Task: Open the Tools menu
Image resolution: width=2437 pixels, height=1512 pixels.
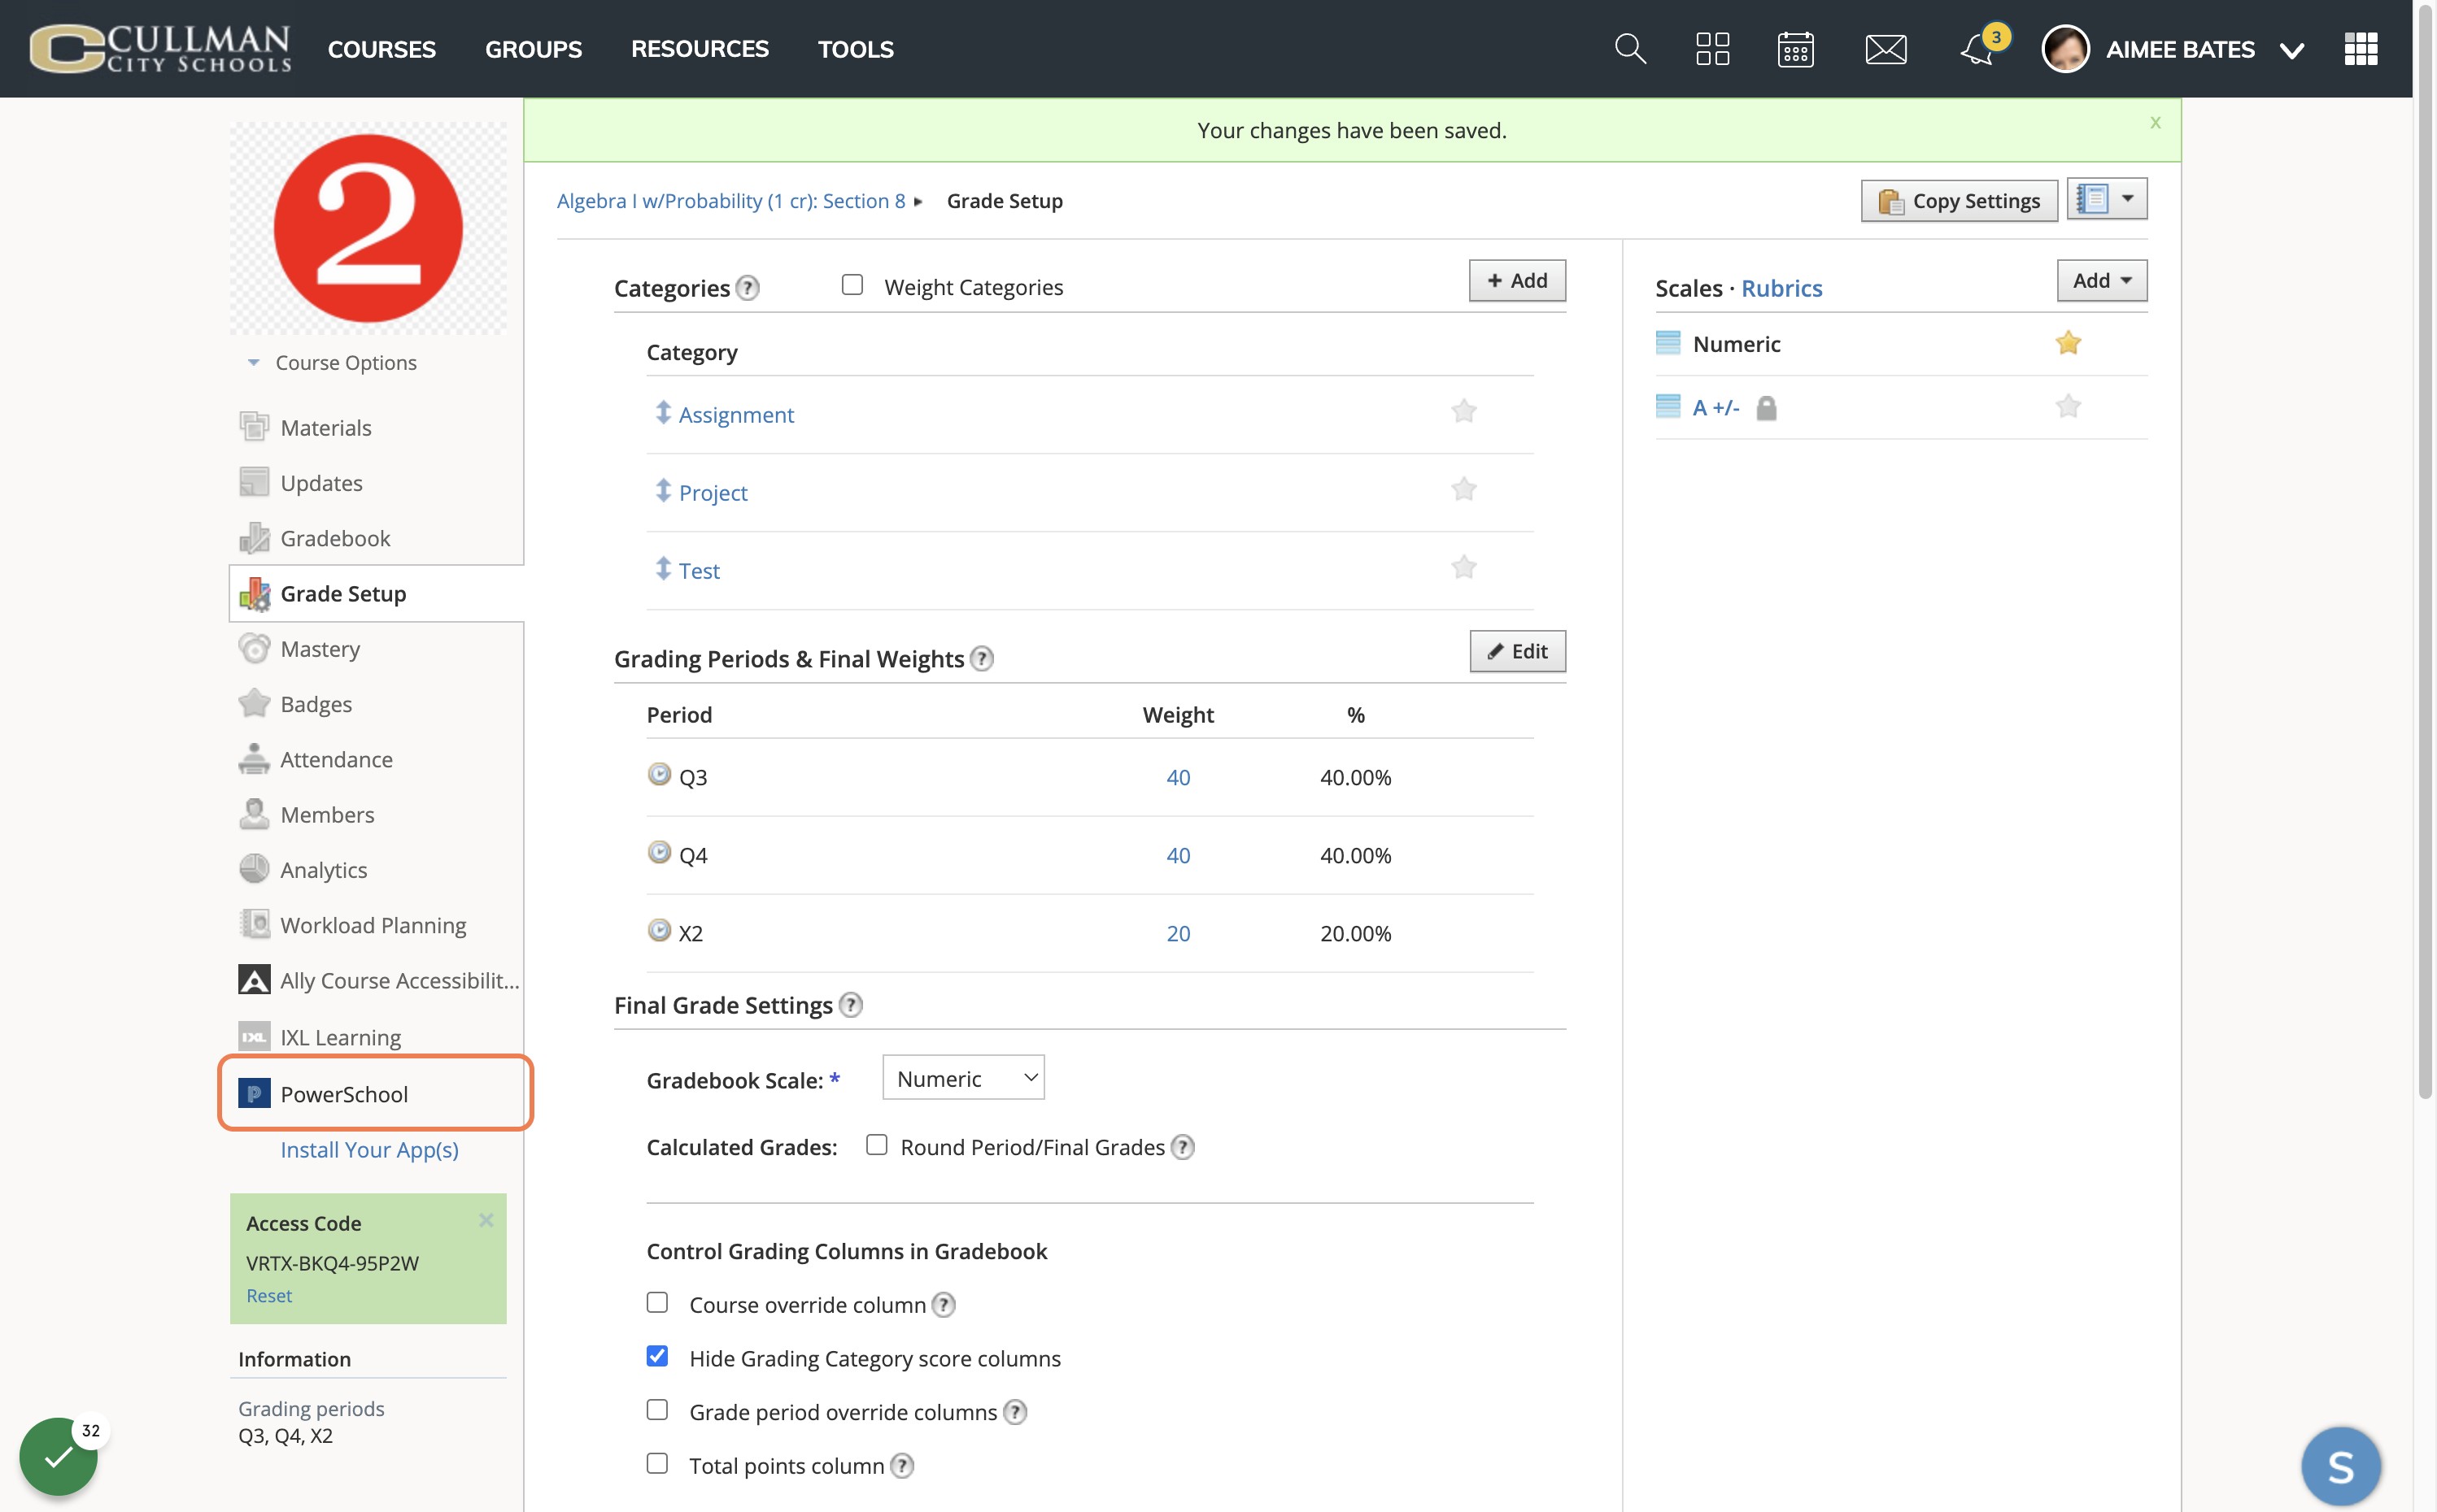Action: coord(856,49)
